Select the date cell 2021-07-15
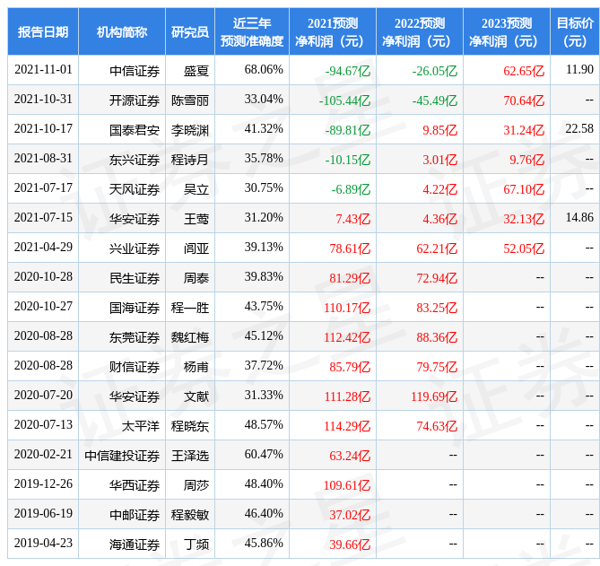The width and height of the screenshot is (600, 566). click(x=43, y=217)
